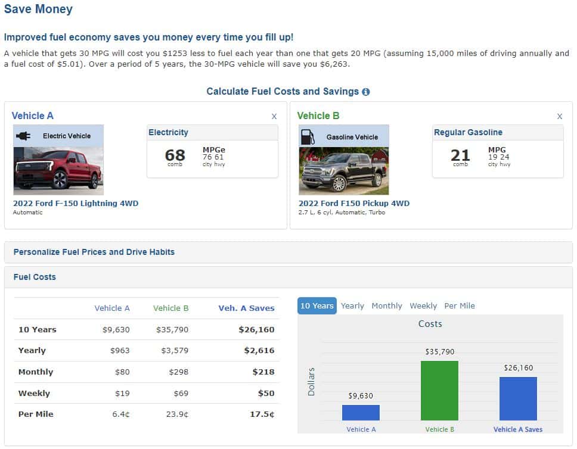The image size is (577, 449).
Task: Click the $963 yearly cost cell
Action: click(x=120, y=351)
